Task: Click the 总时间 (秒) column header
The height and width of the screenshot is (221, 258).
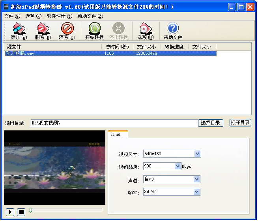Action: tap(117, 47)
